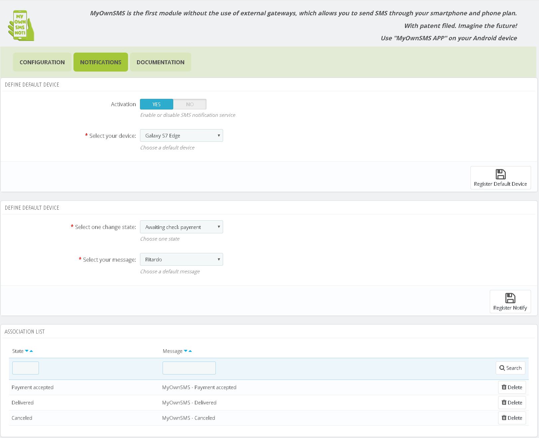Focus the Message filter input field

(189, 368)
